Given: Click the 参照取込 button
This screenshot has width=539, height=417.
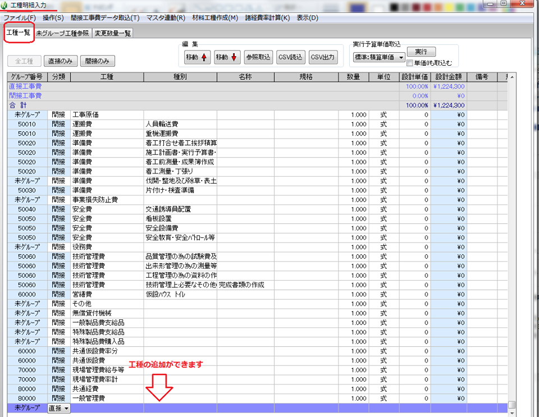Looking at the screenshot, I should (258, 57).
